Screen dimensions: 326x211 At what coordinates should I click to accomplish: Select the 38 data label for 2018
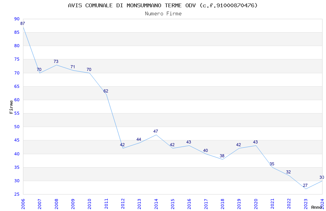click(222, 156)
